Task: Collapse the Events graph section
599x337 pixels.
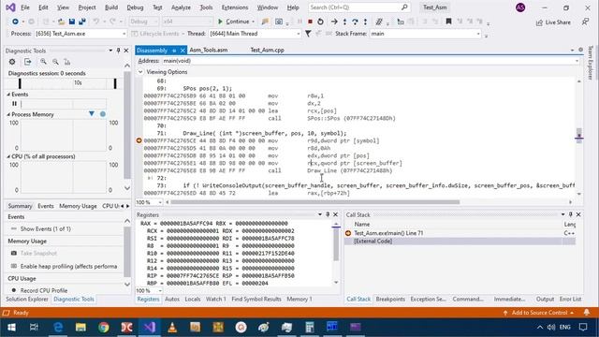Action: click(8, 95)
